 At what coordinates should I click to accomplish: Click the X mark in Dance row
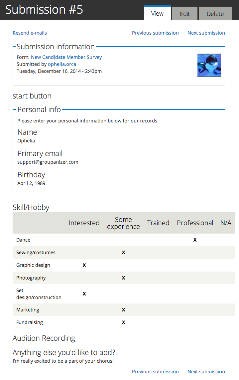(195, 240)
